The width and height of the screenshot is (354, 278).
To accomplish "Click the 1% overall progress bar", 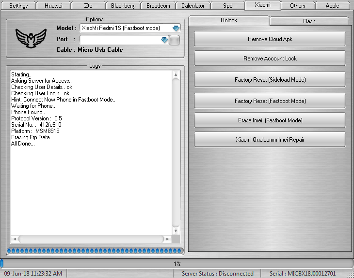I will point(177,263).
